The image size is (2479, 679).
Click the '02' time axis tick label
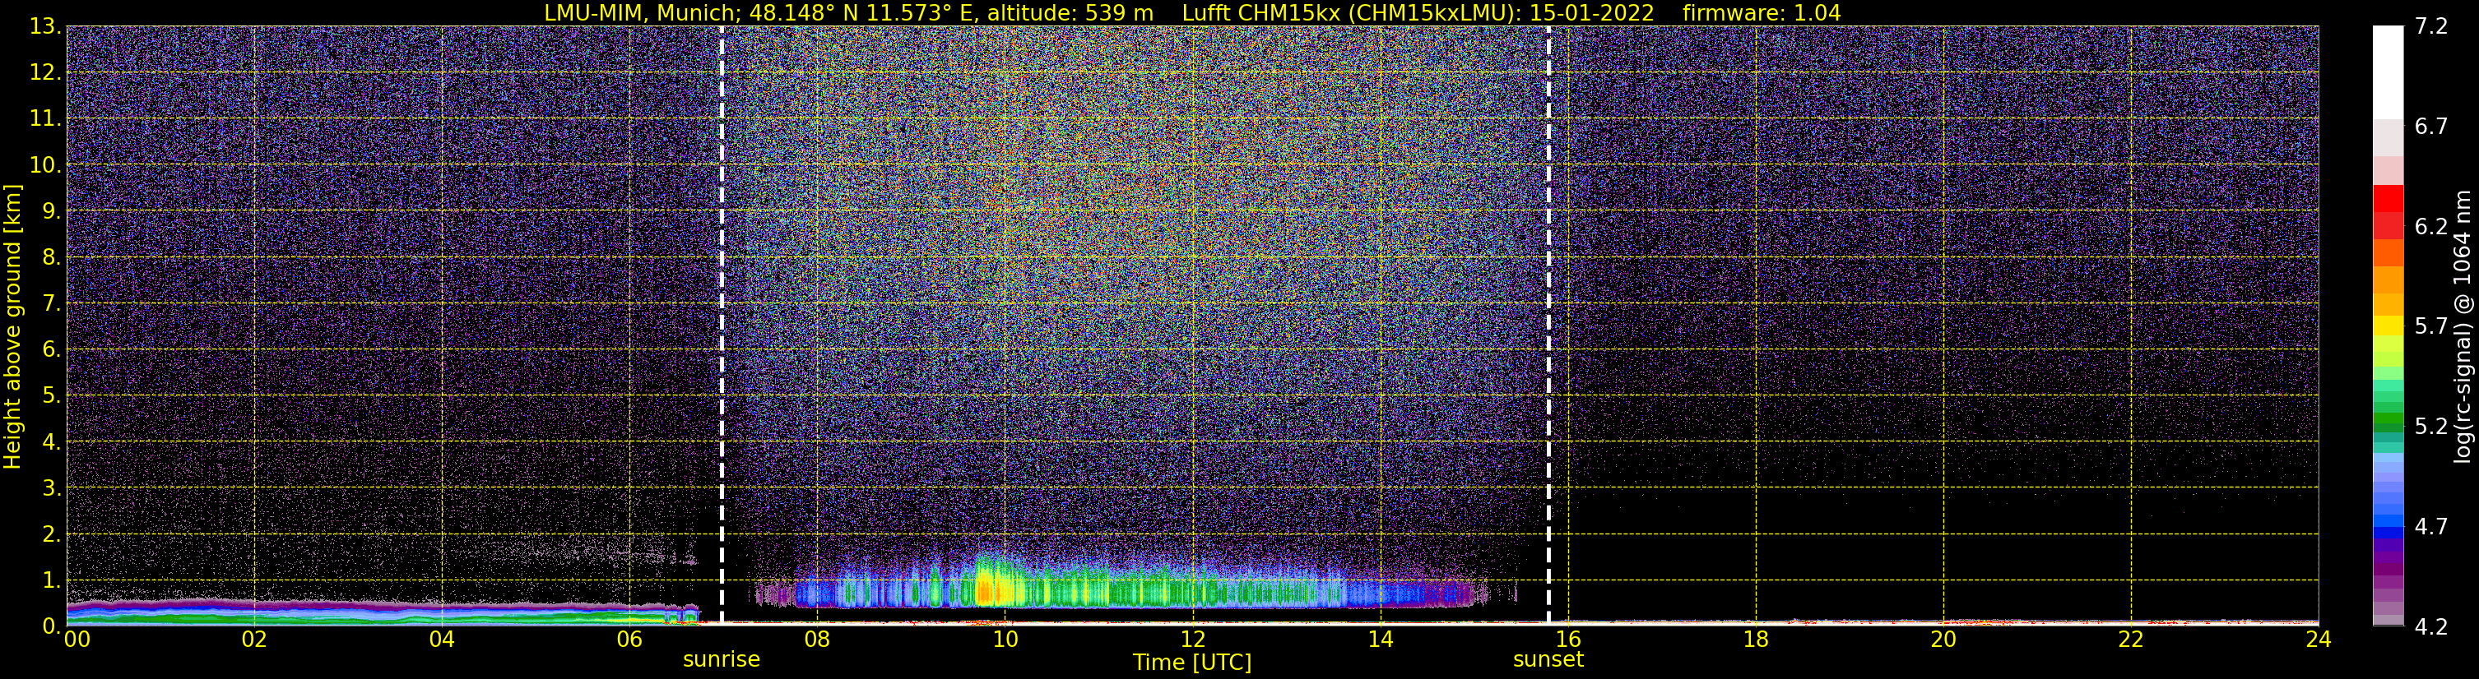(254, 640)
